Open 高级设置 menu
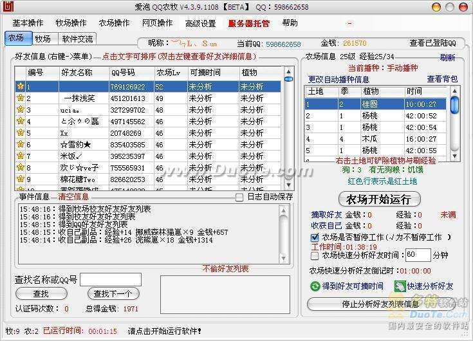The image size is (473, 341). point(200,24)
